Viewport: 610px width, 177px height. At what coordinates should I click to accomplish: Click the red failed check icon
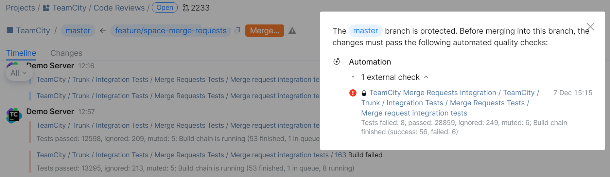click(353, 93)
